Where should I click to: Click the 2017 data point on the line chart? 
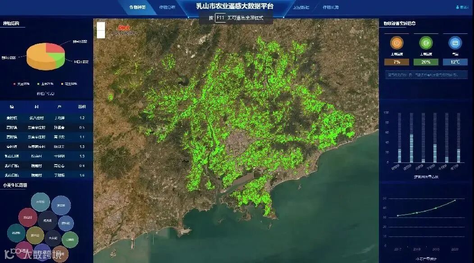point(398,216)
